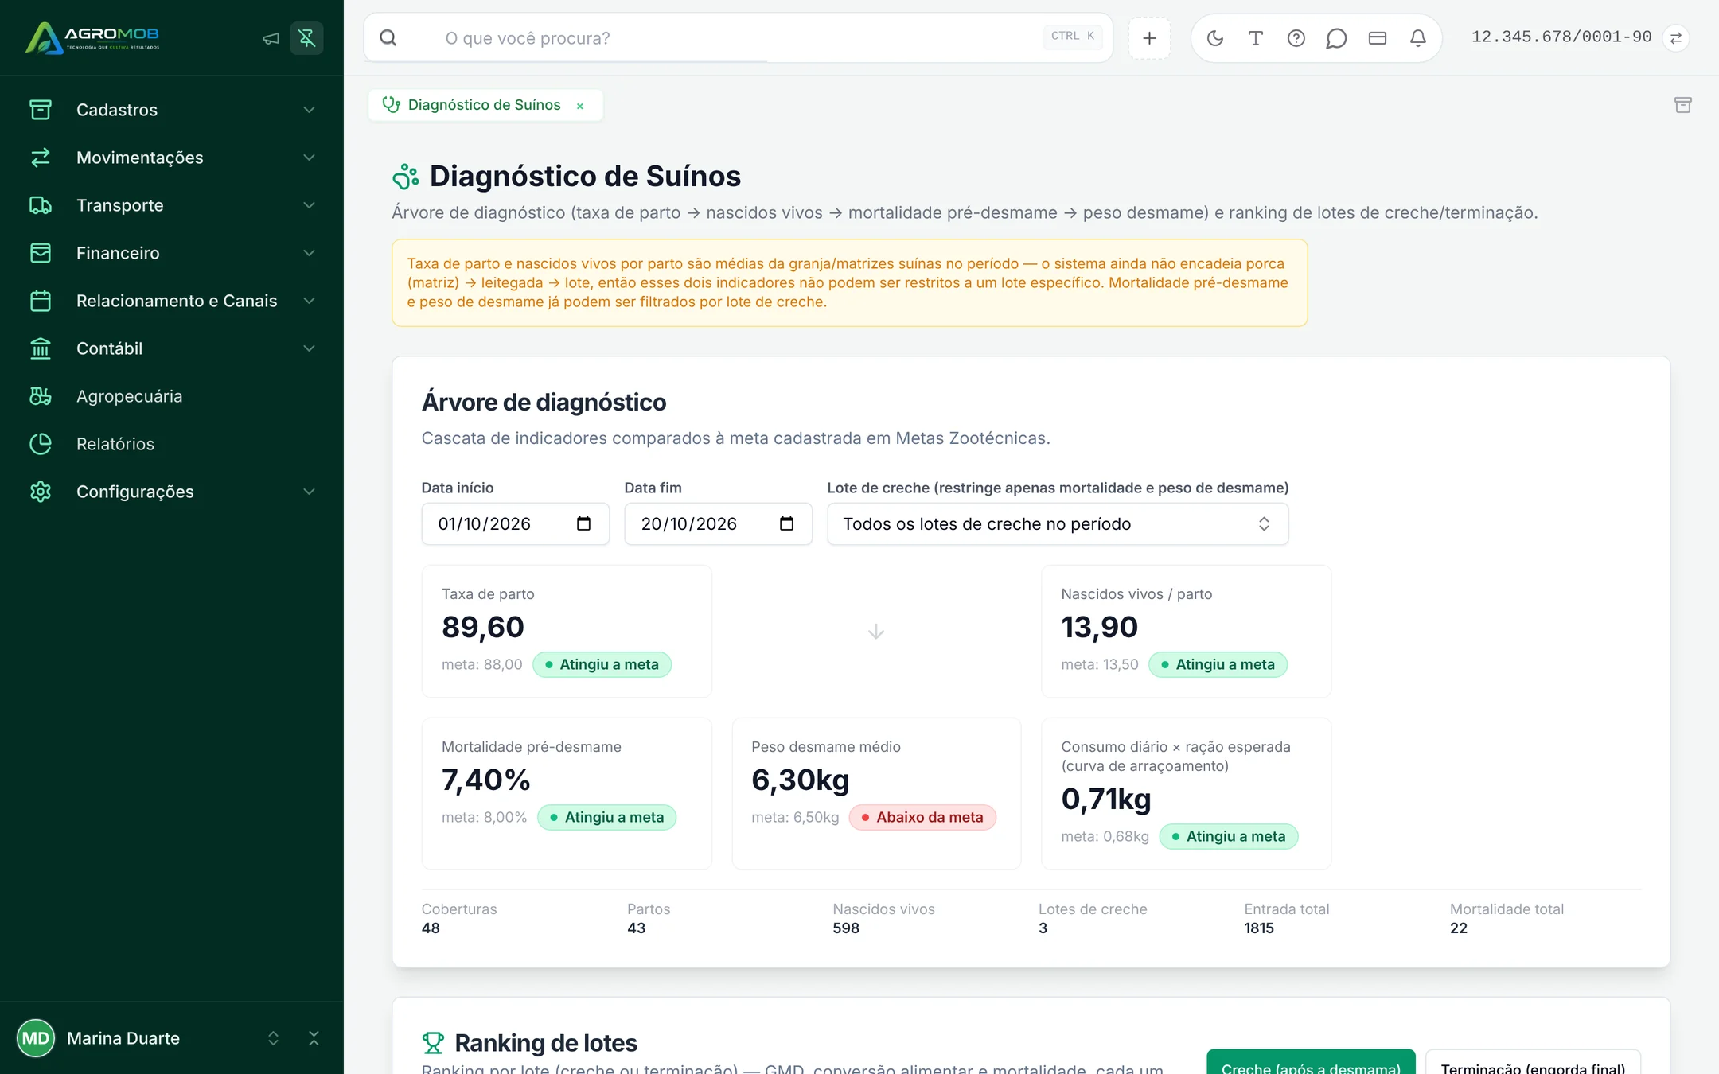Close the Diagnóstico de Suínos tab

[x=580, y=106]
